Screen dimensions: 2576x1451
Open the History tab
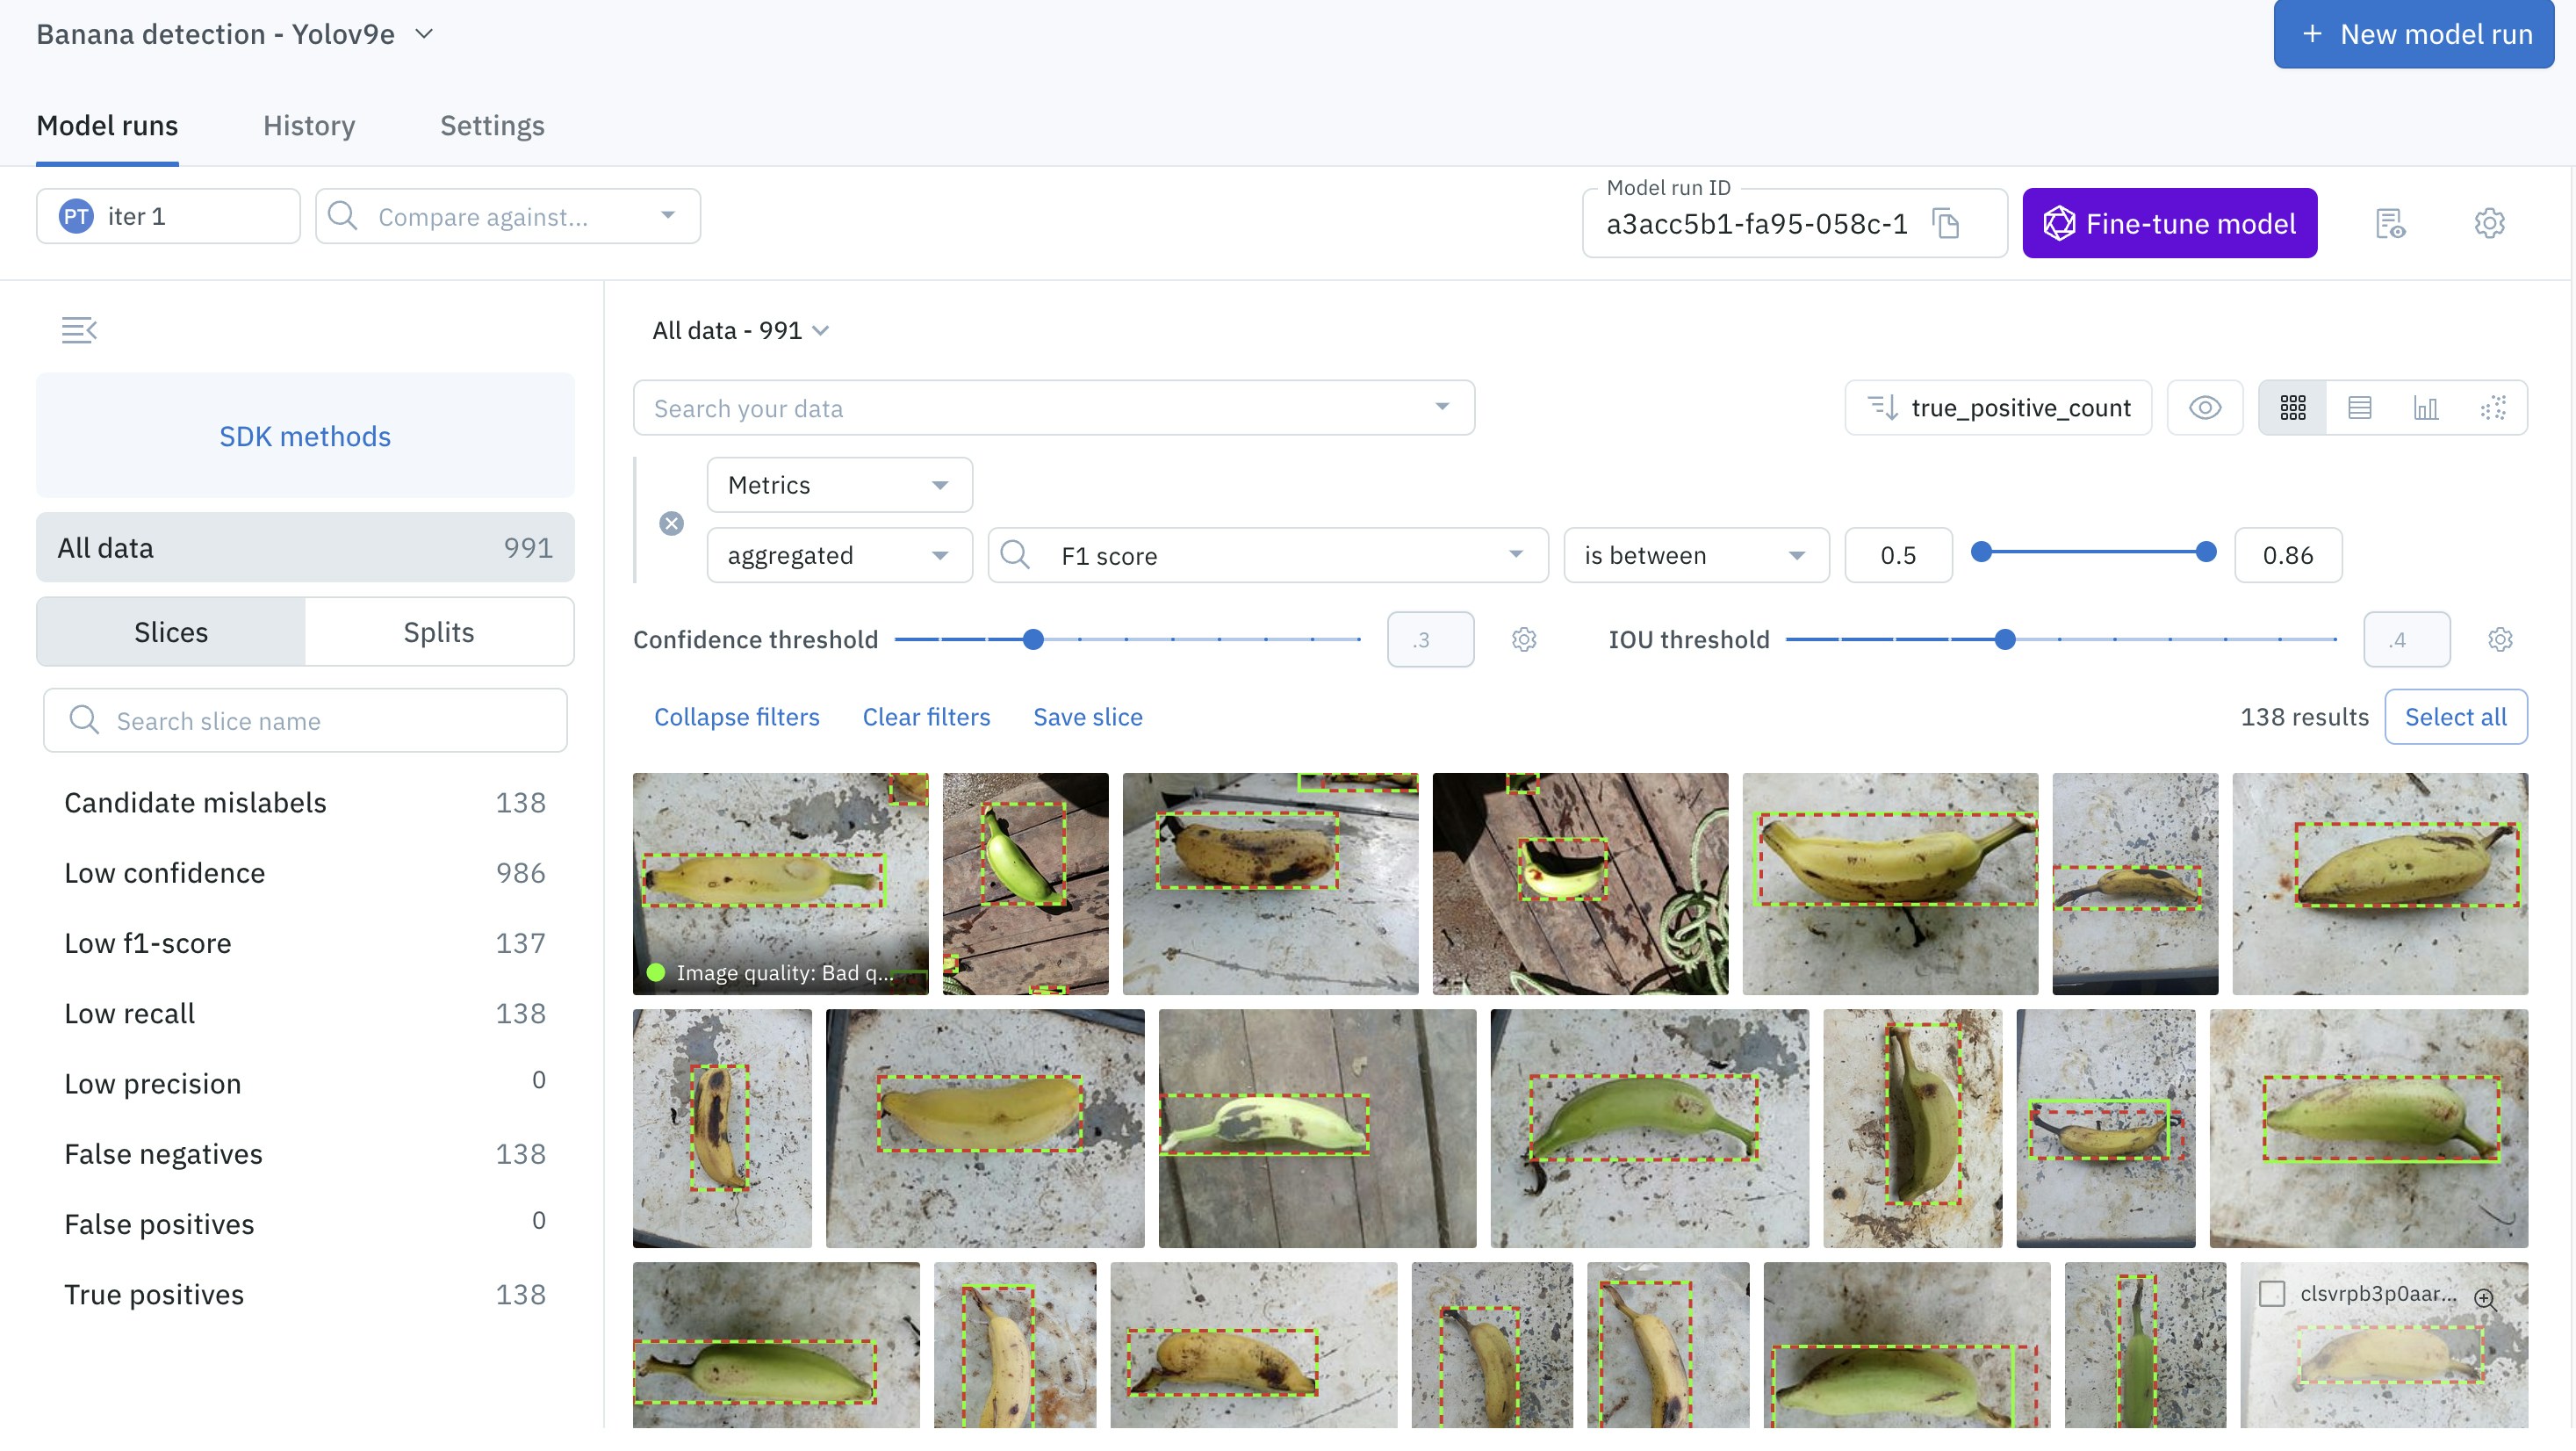coord(309,125)
